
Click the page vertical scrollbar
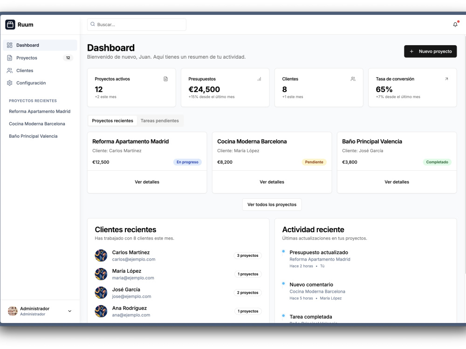(x=465, y=154)
